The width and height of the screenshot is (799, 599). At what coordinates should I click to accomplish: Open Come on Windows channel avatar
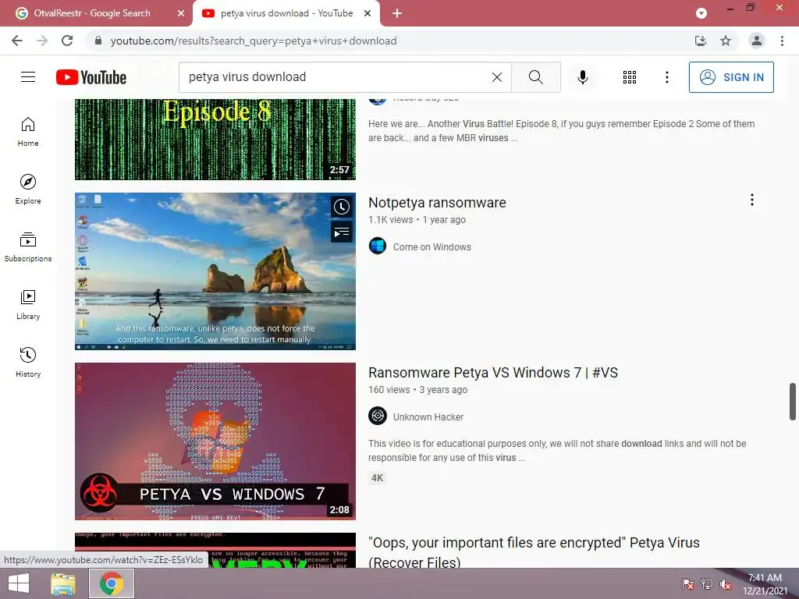378,246
